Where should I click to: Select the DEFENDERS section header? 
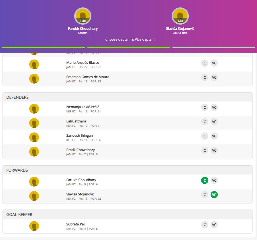coord(17,97)
